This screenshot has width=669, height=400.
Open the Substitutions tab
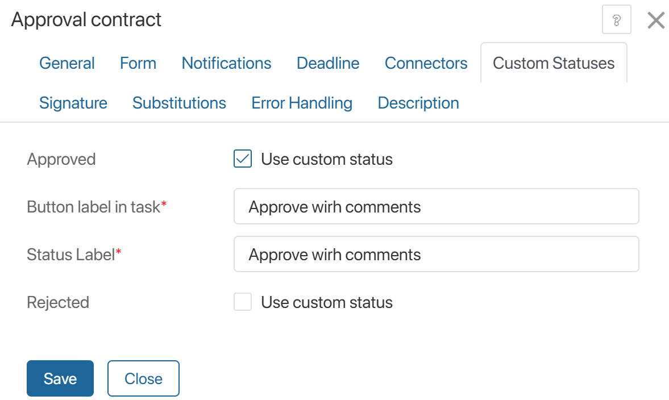point(179,103)
